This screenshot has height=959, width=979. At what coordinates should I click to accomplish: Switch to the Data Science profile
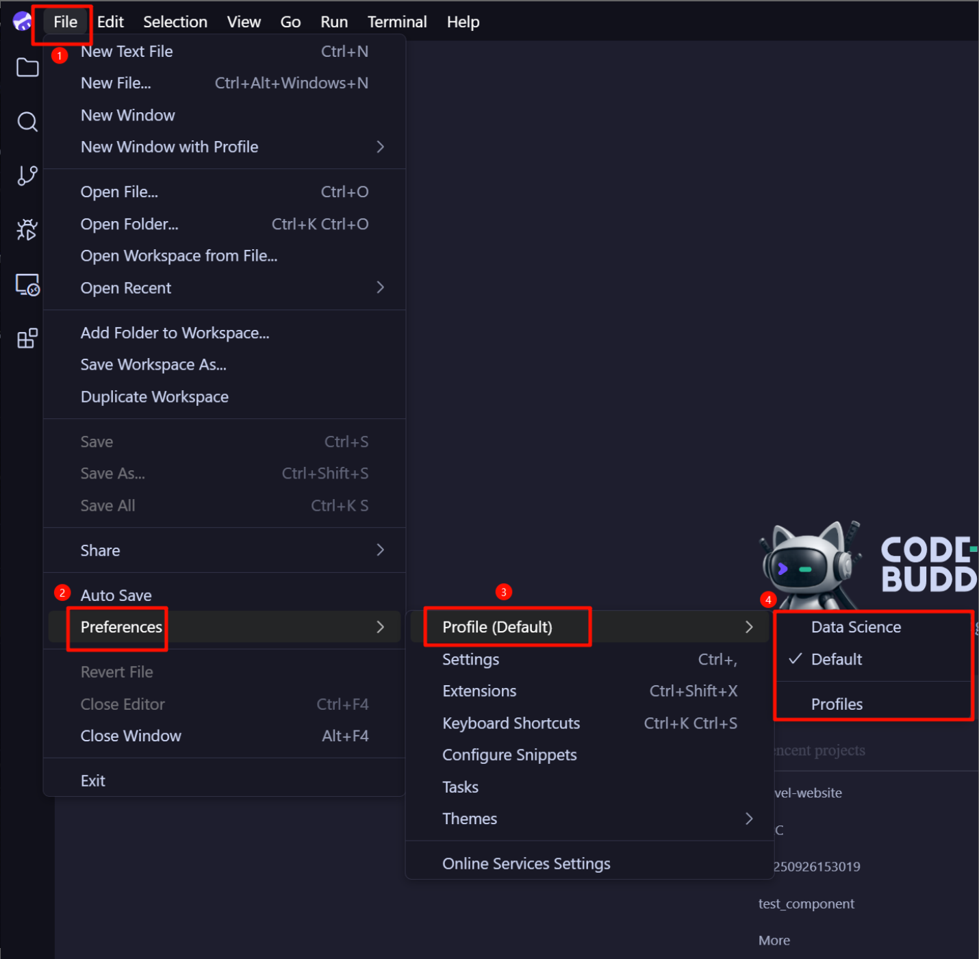856,626
